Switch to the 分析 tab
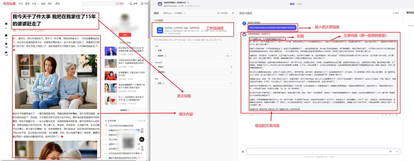414x161 pixels. [x=299, y=4]
